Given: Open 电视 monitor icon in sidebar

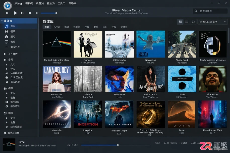Looking at the screenshot, I should pyautogui.click(x=6, y=42).
